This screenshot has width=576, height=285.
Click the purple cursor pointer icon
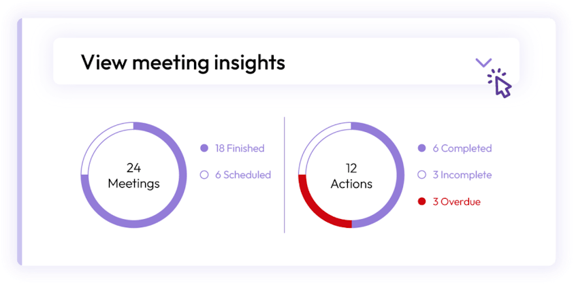(x=500, y=85)
